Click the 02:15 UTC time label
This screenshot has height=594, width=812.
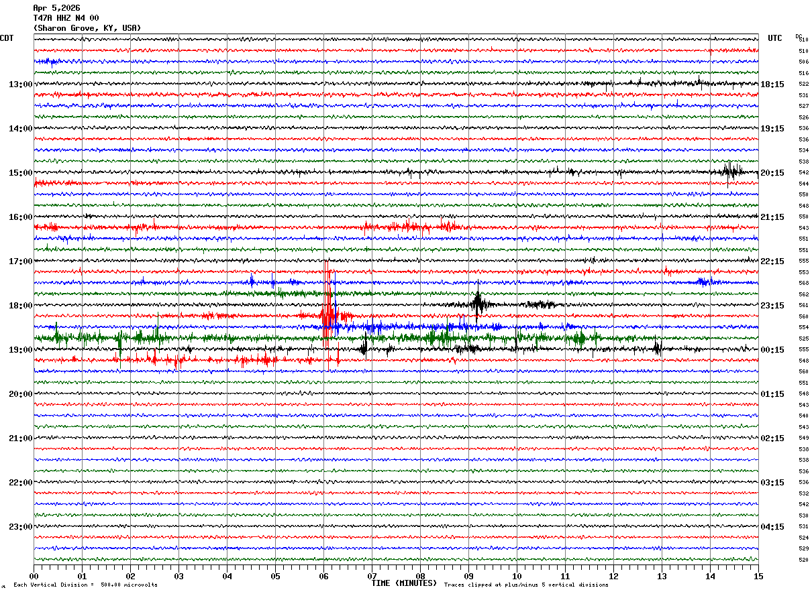point(772,438)
